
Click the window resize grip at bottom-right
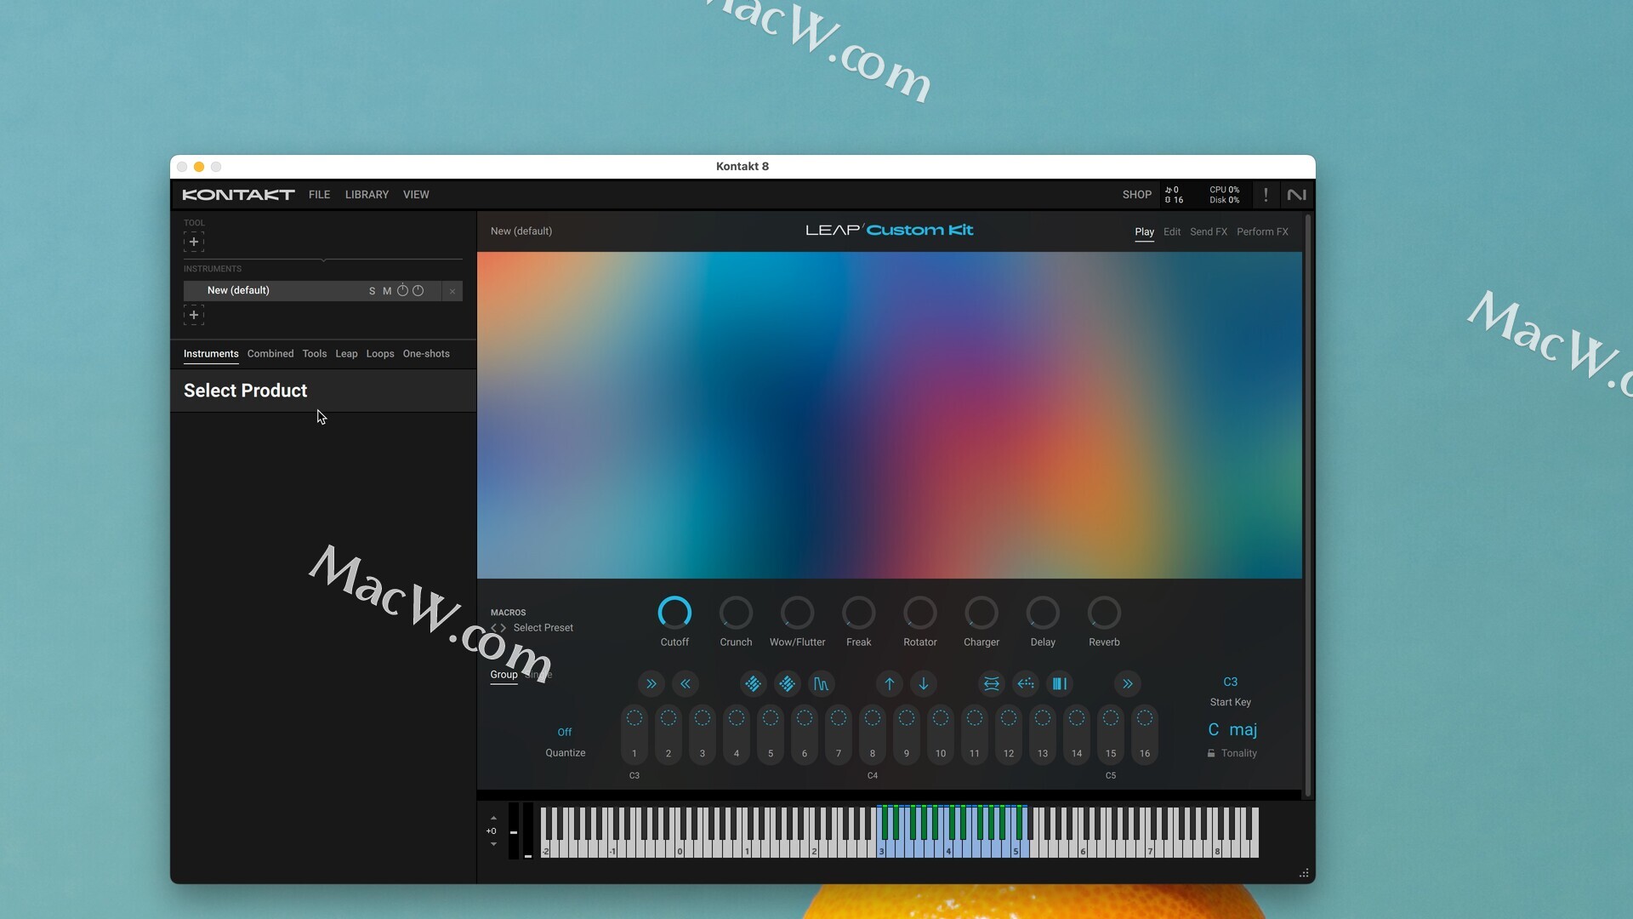(1304, 873)
